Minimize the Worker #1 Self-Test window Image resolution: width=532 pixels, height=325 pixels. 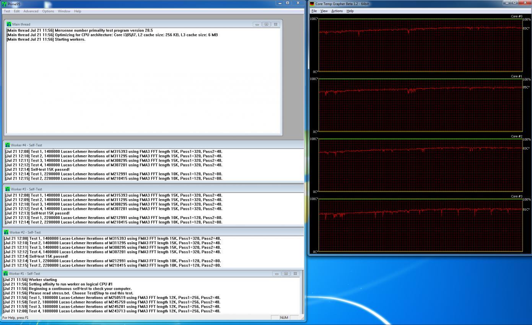coord(277,274)
